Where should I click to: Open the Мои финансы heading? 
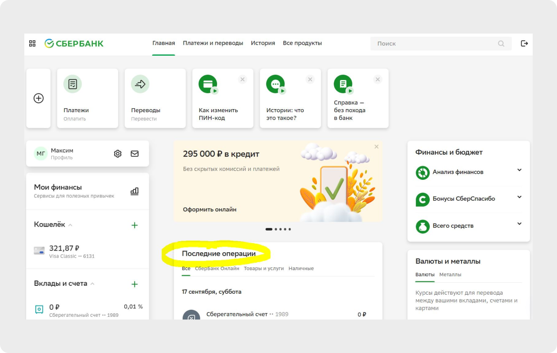click(x=58, y=187)
